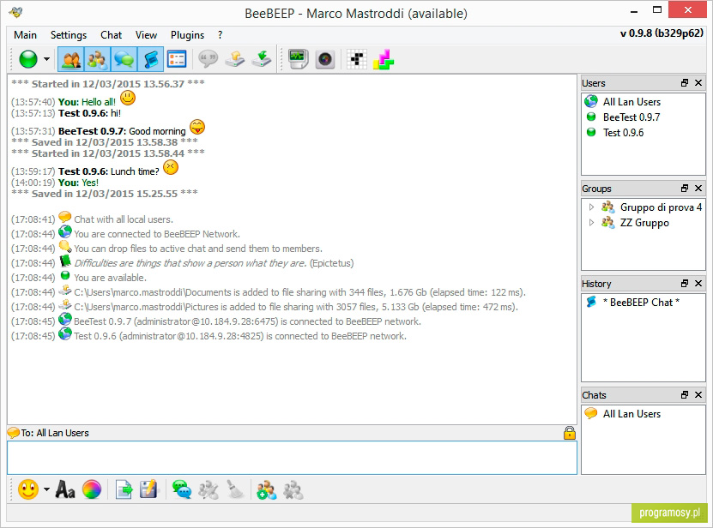Click the send file document icon

(124, 489)
